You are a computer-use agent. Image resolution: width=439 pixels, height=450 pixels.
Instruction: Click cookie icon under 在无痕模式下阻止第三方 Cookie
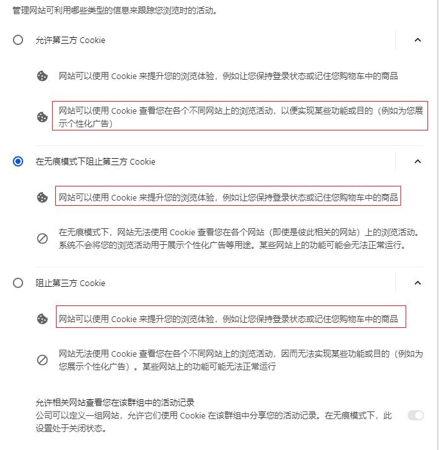point(42,197)
